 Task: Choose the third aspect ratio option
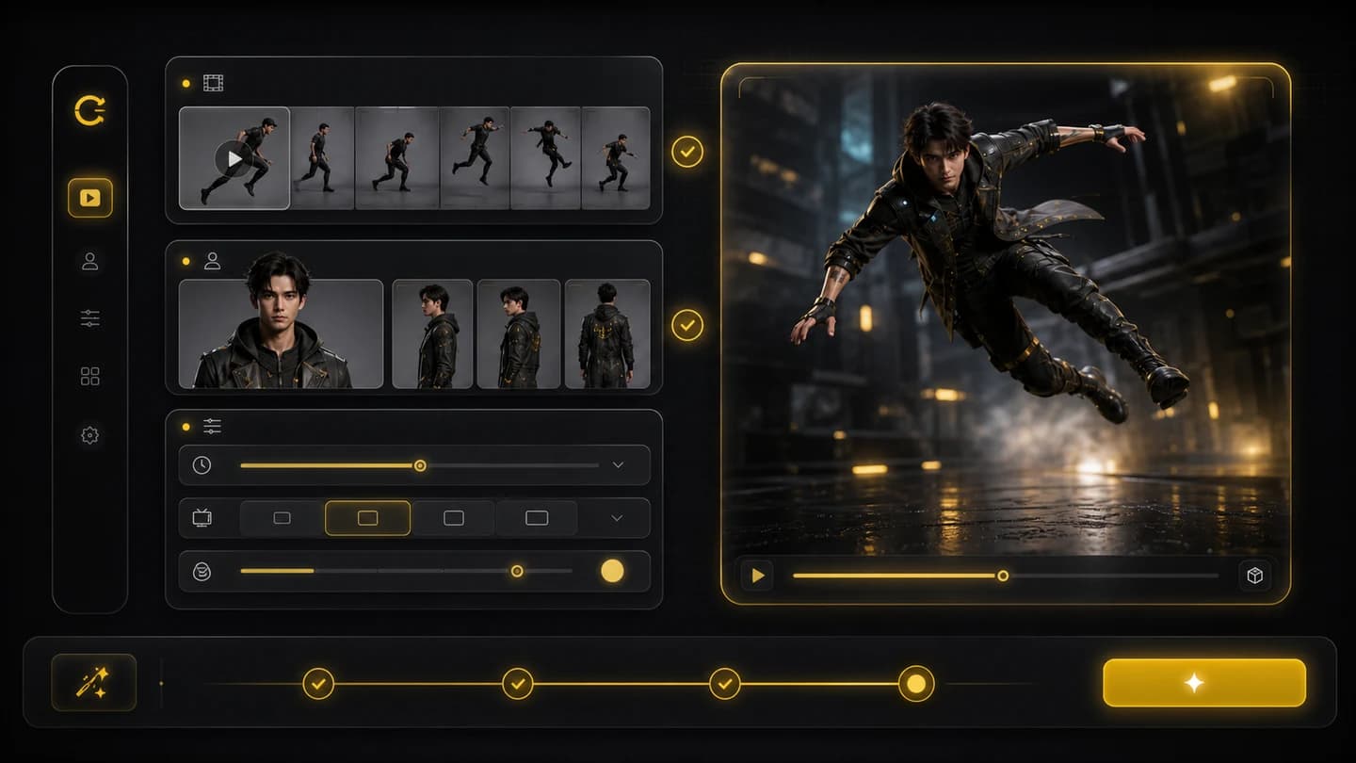click(x=453, y=518)
